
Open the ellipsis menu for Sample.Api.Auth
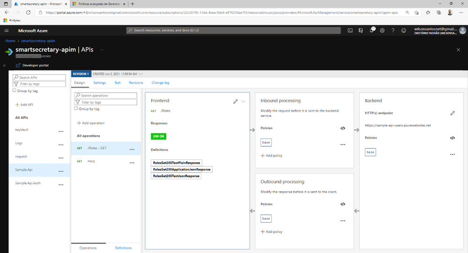tap(61, 185)
